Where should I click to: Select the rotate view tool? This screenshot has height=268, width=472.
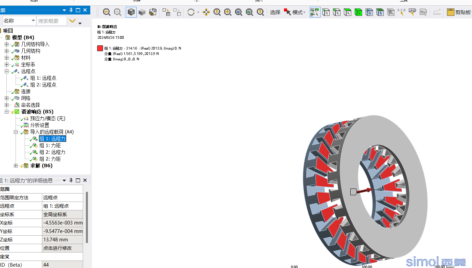[191, 12]
